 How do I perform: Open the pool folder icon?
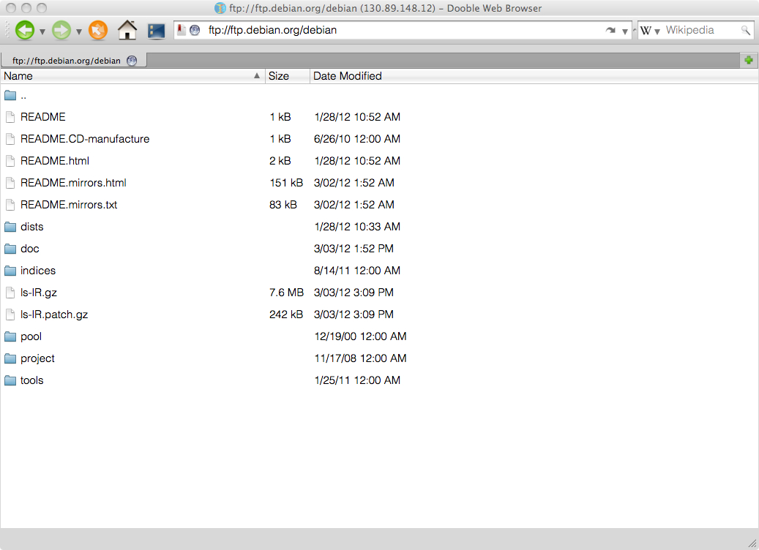(10, 336)
